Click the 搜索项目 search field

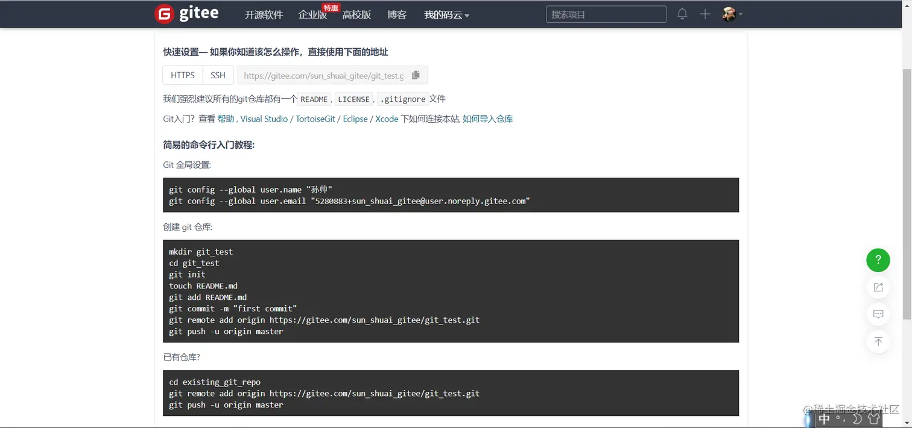click(606, 14)
